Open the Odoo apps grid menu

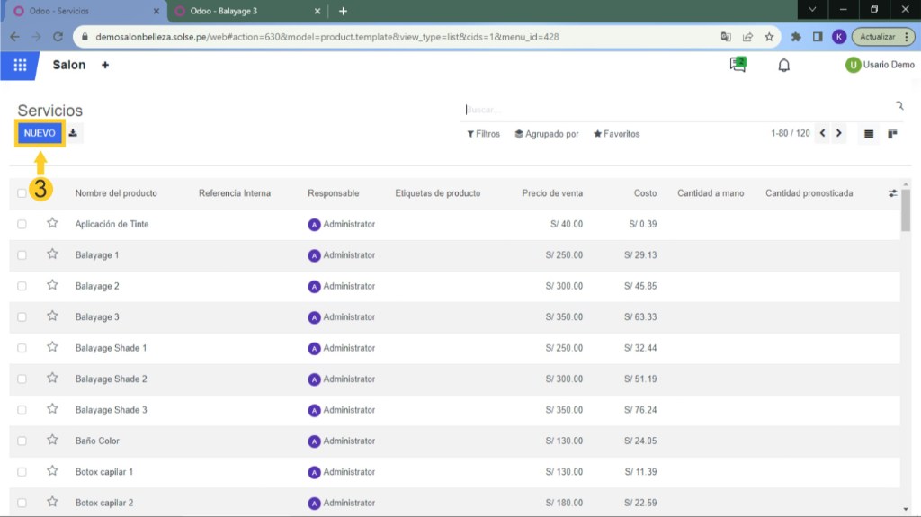(x=20, y=66)
